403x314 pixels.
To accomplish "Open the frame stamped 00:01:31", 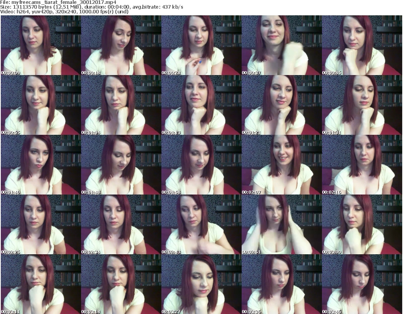I will [362, 105].
